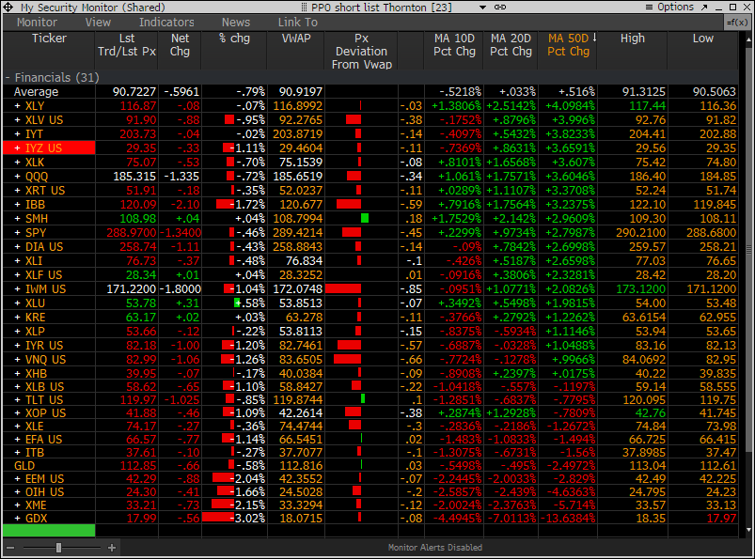Click the green empty ticker entry cell
The image size is (755, 559).
[49, 530]
